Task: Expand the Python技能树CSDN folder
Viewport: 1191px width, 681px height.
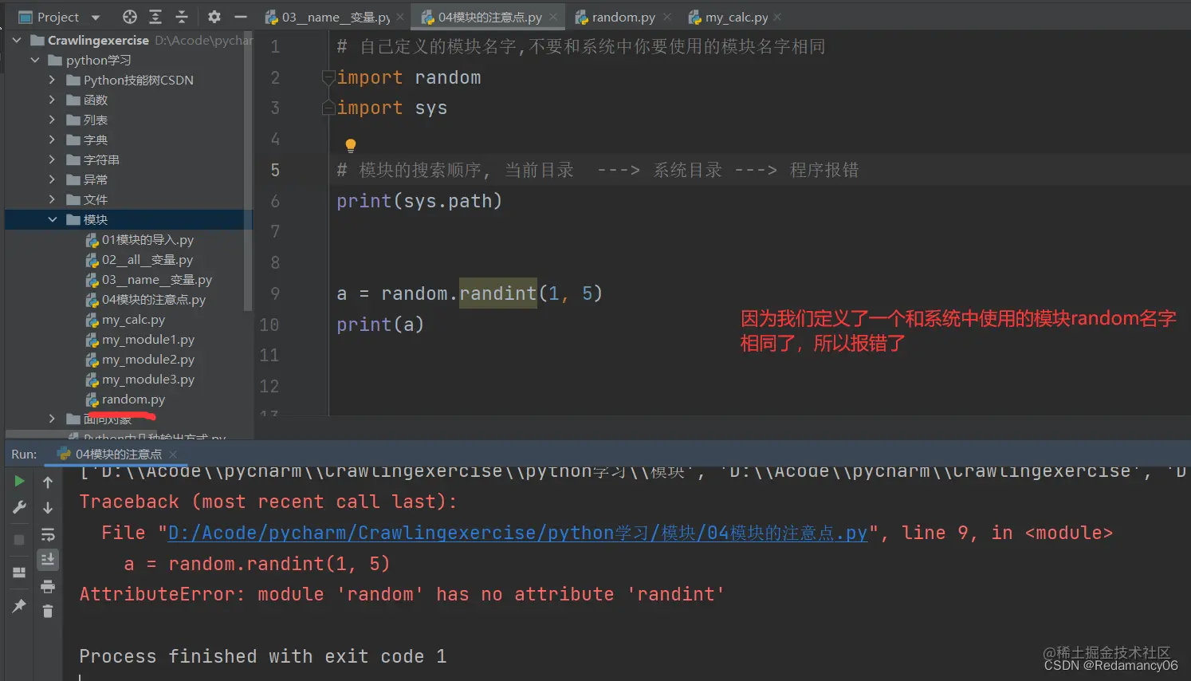Action: click(x=53, y=80)
